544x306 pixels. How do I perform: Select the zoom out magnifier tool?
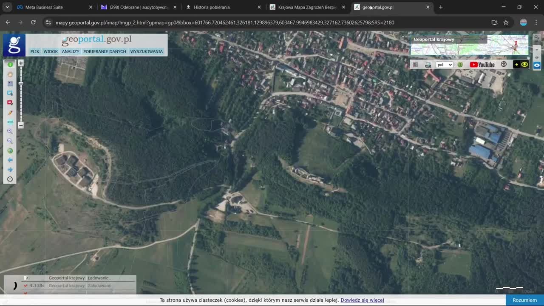pos(10,141)
